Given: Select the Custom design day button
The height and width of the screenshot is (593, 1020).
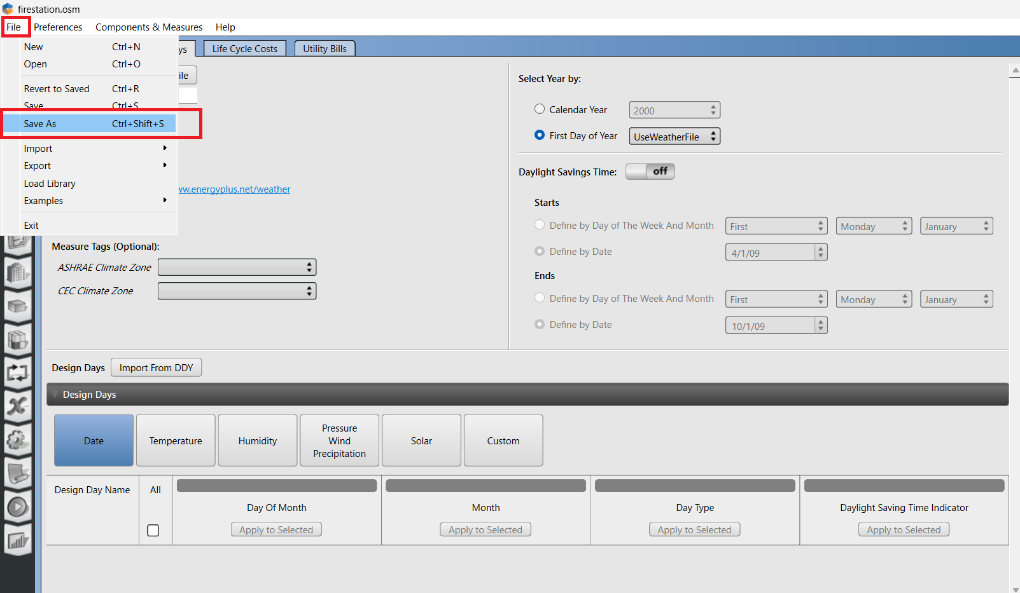Looking at the screenshot, I should (503, 441).
